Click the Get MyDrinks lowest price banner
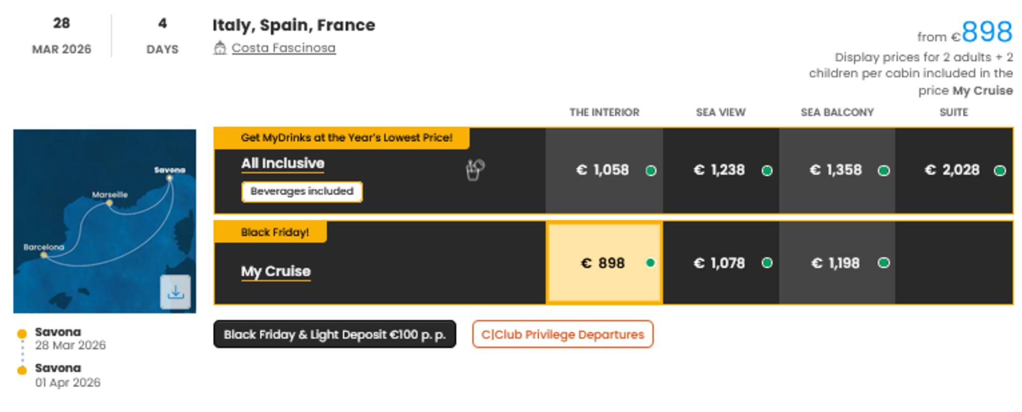 [346, 138]
